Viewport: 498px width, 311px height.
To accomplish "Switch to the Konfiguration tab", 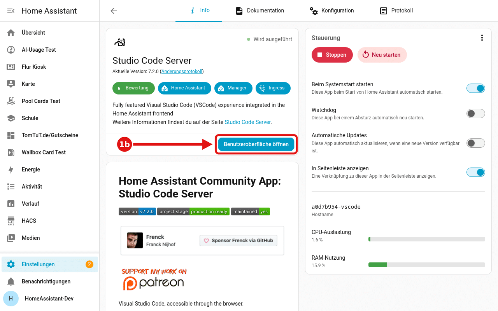I will 332,10.
